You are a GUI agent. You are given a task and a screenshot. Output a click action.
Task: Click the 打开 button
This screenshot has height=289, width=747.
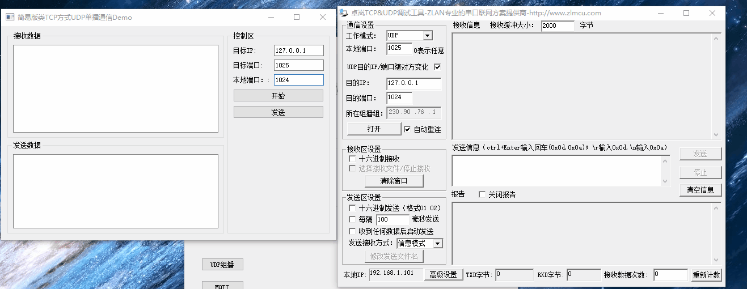point(374,129)
